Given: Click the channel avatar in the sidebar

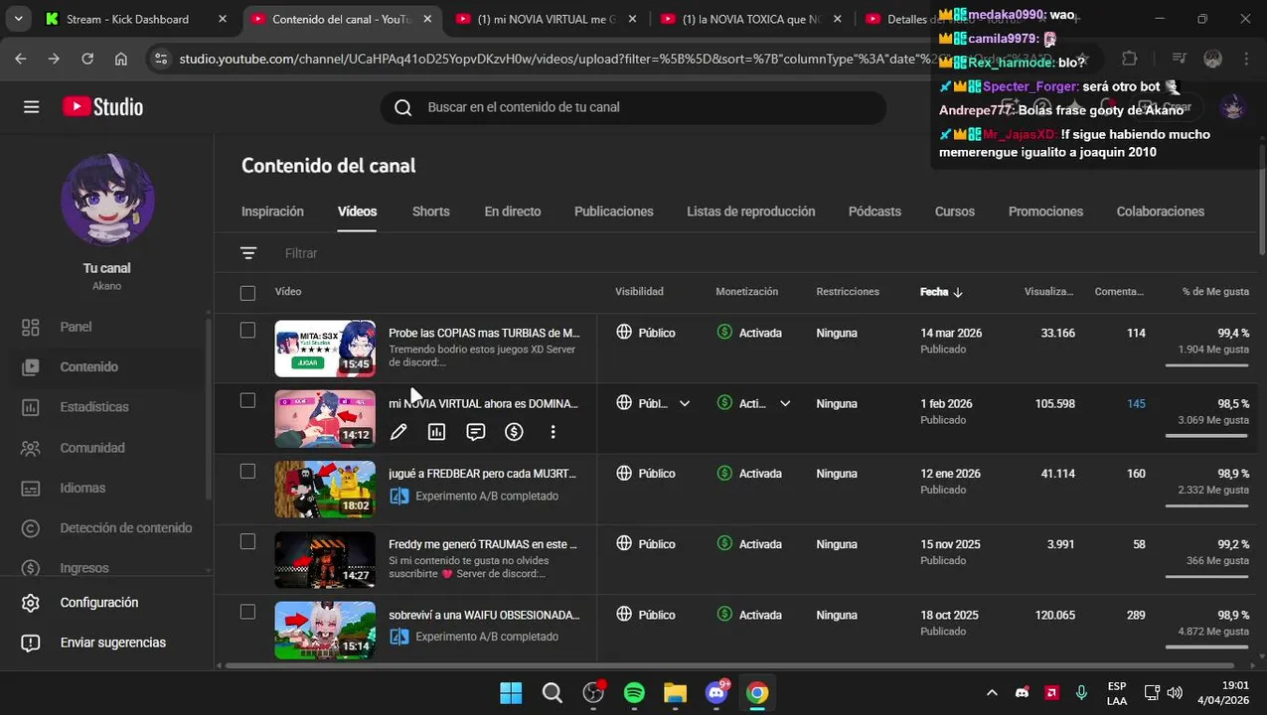Looking at the screenshot, I should [x=107, y=200].
